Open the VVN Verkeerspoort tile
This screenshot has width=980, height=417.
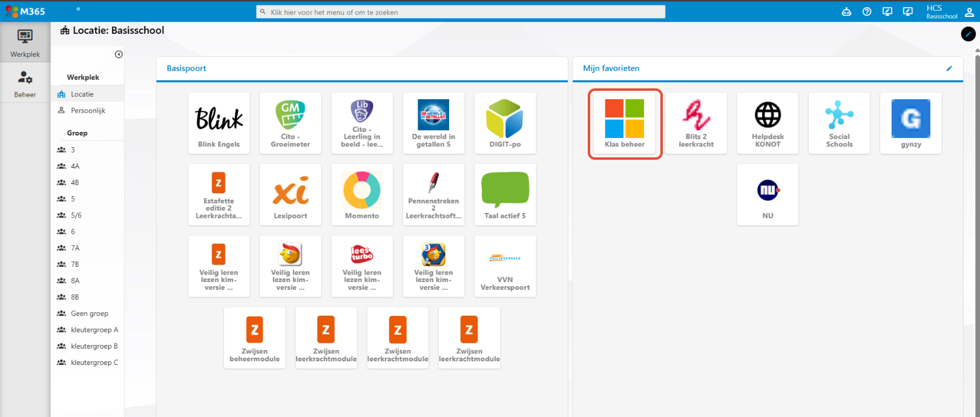point(505,266)
